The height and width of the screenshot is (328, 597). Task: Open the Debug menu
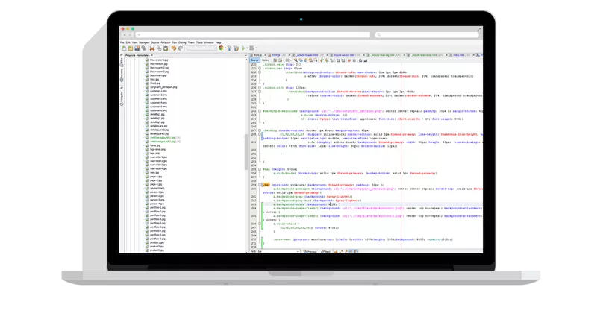[182, 42]
